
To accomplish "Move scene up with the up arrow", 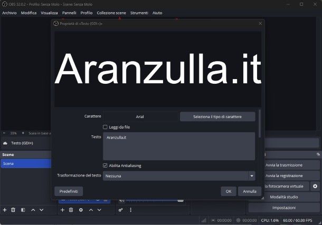I will pos(33,210).
